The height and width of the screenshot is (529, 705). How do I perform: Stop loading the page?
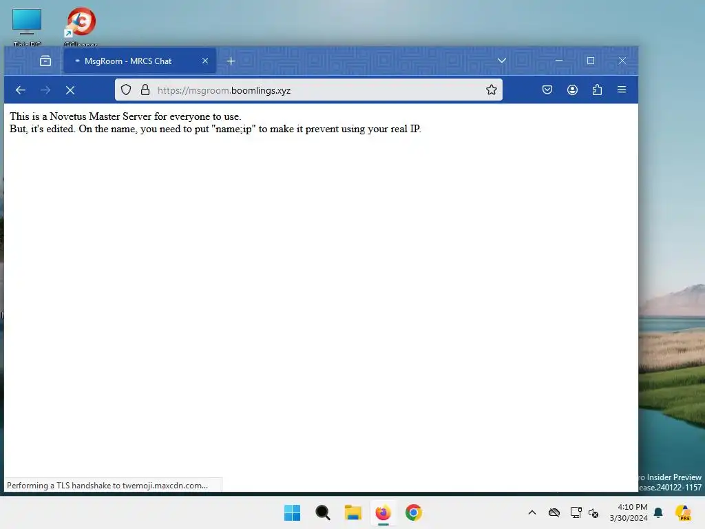70,90
